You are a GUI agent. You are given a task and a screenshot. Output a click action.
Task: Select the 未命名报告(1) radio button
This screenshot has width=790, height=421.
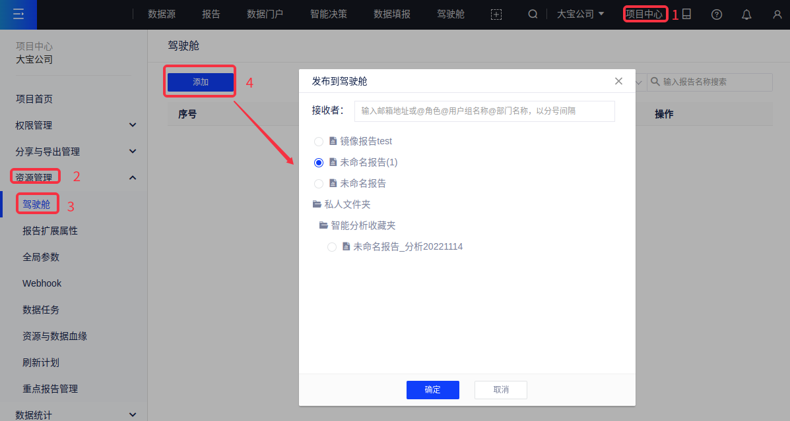tap(319, 163)
